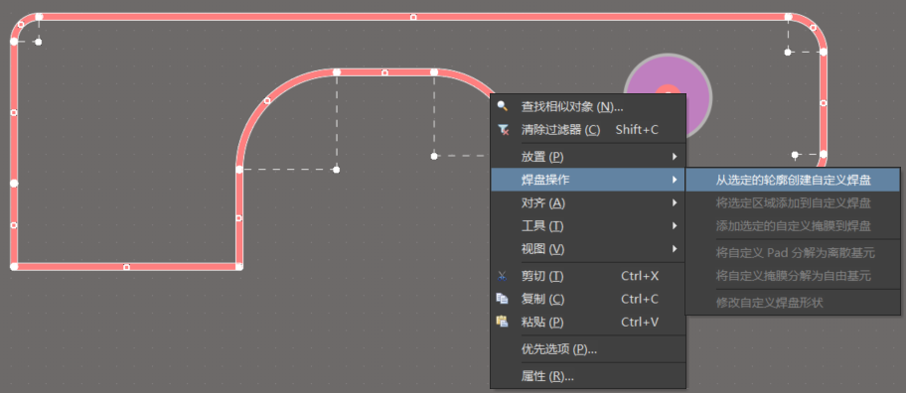Select the highlighted 焊盘操作 menu entry
The width and height of the screenshot is (906, 393).
click(588, 180)
